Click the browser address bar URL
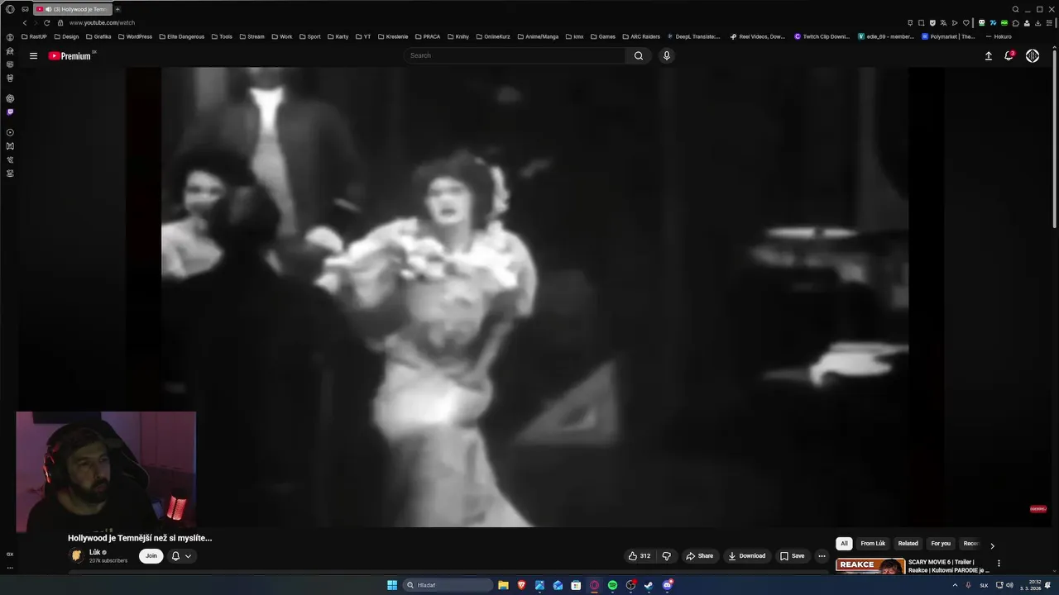The height and width of the screenshot is (595, 1059). (x=102, y=23)
